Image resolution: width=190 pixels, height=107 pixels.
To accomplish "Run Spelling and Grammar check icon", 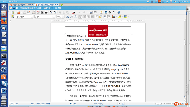I will (x=51, y=12).
